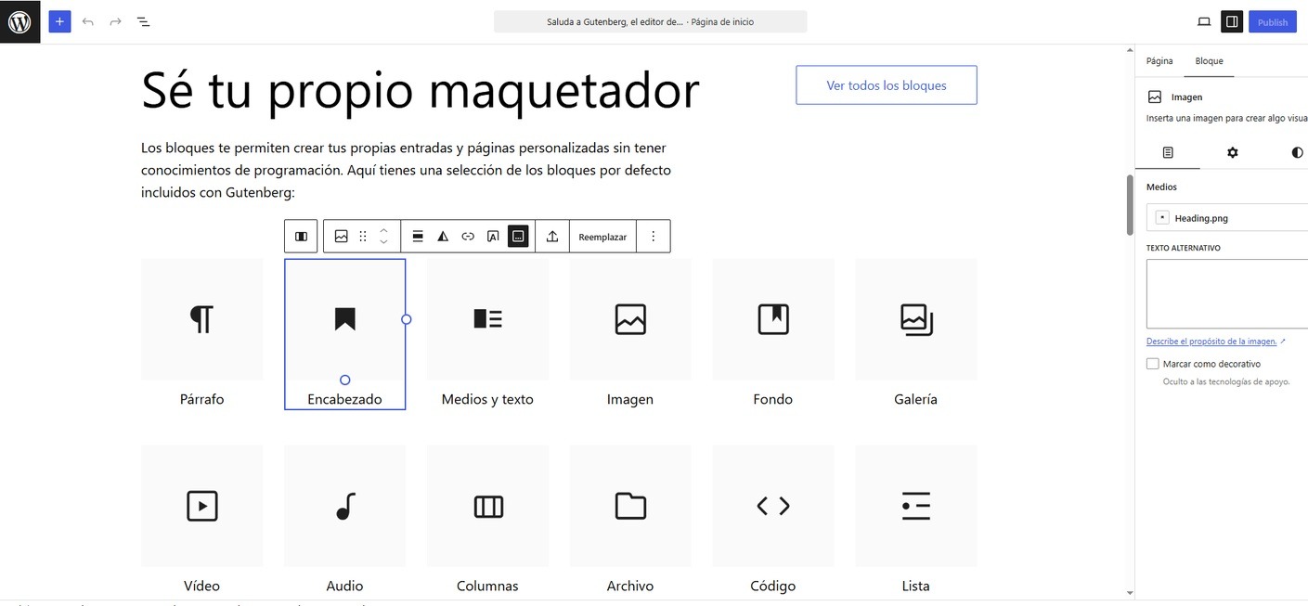The image size is (1308, 606).
Task: Select the Lista list icon image
Action: click(916, 506)
